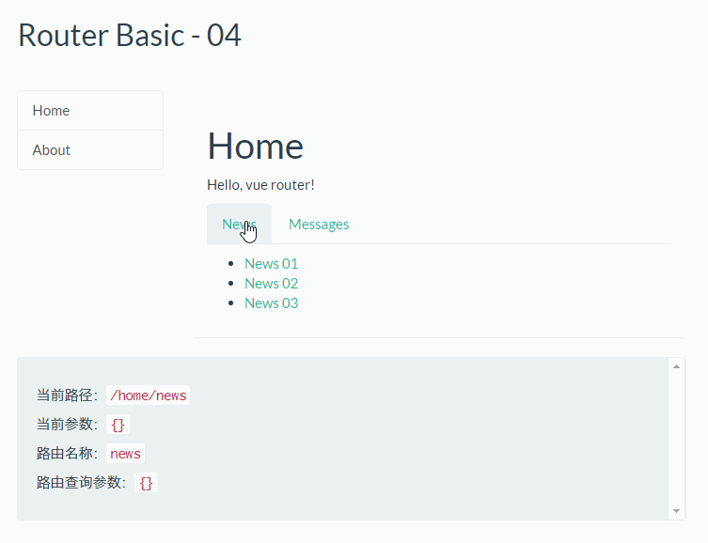
Task: Click the 'Hello, vue router!' text
Action: [260, 185]
